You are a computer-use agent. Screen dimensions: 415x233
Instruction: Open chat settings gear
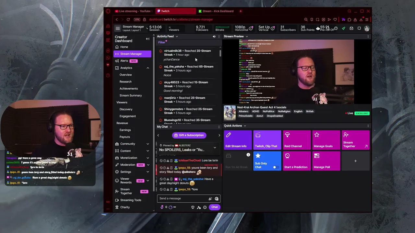(x=205, y=207)
